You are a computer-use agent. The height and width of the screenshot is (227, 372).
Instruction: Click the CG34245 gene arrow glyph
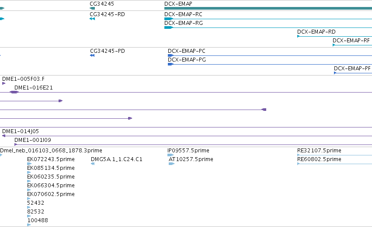pos(92,8)
